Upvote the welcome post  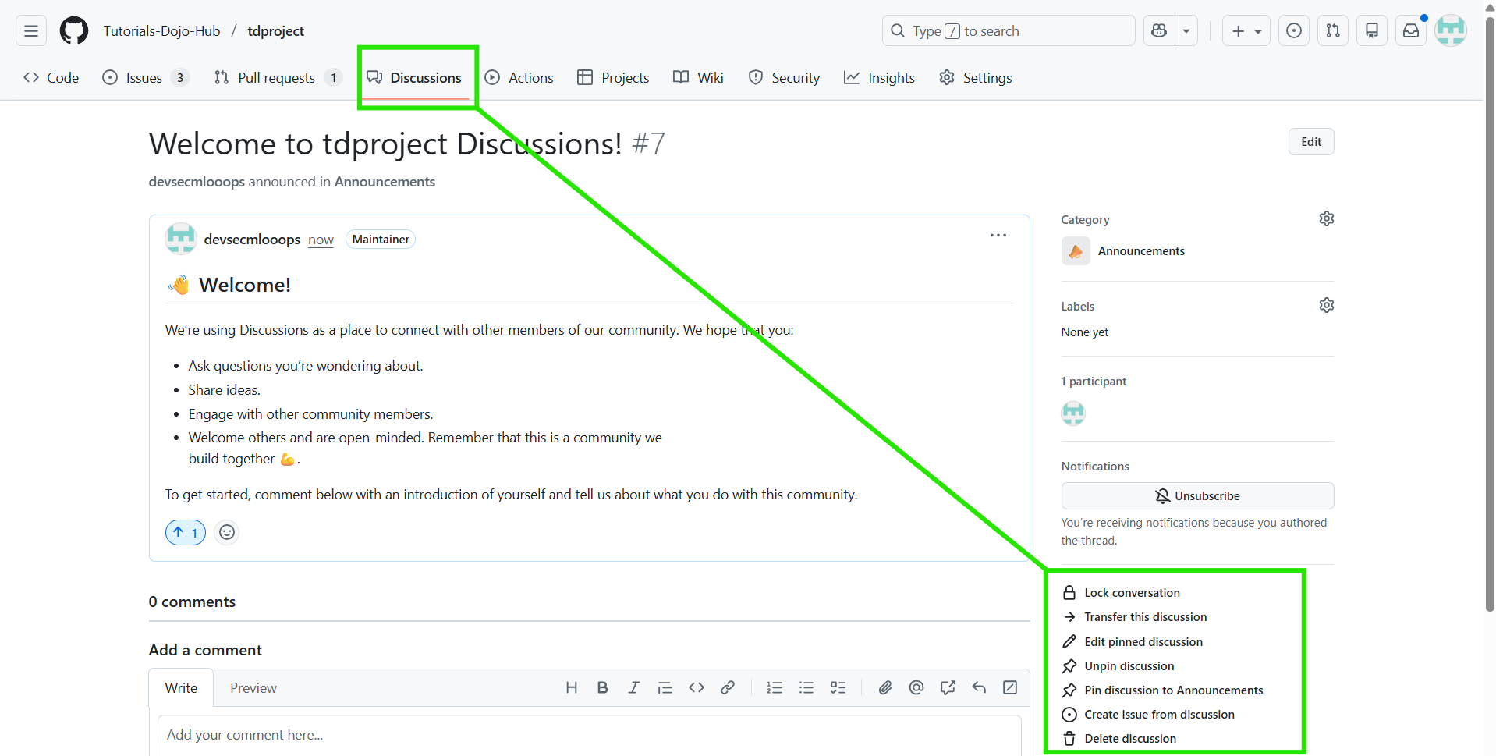tap(185, 532)
